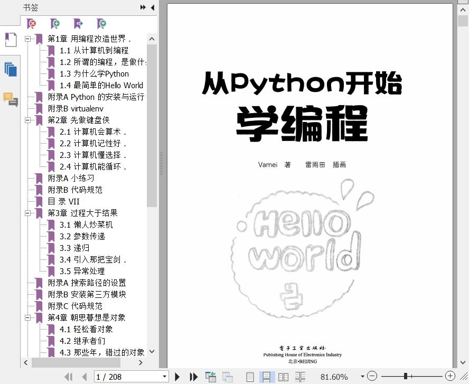Click the zoom in plus button

click(x=450, y=376)
